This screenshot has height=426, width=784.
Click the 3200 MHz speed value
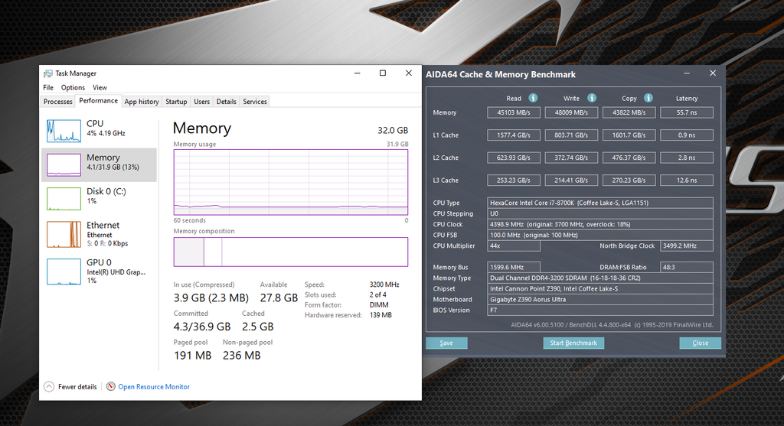[384, 285]
